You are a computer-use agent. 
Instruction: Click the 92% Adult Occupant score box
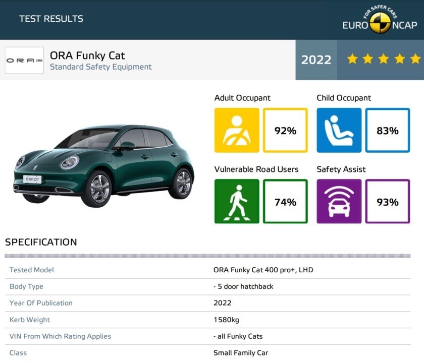[285, 130]
